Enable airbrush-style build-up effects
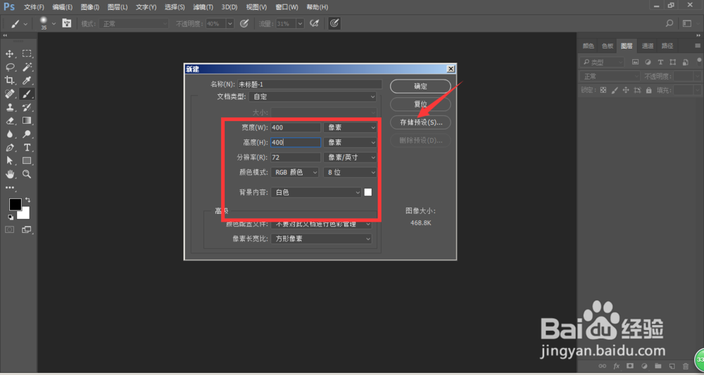Screen dimensions: 704x375 click(x=314, y=23)
